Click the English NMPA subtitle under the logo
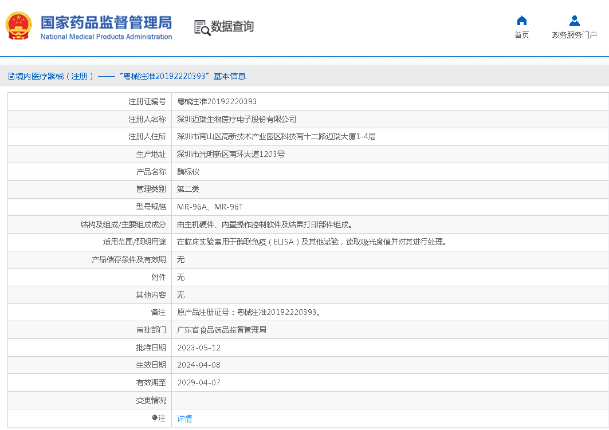Image resolution: width=609 pixels, height=430 pixels. click(105, 36)
